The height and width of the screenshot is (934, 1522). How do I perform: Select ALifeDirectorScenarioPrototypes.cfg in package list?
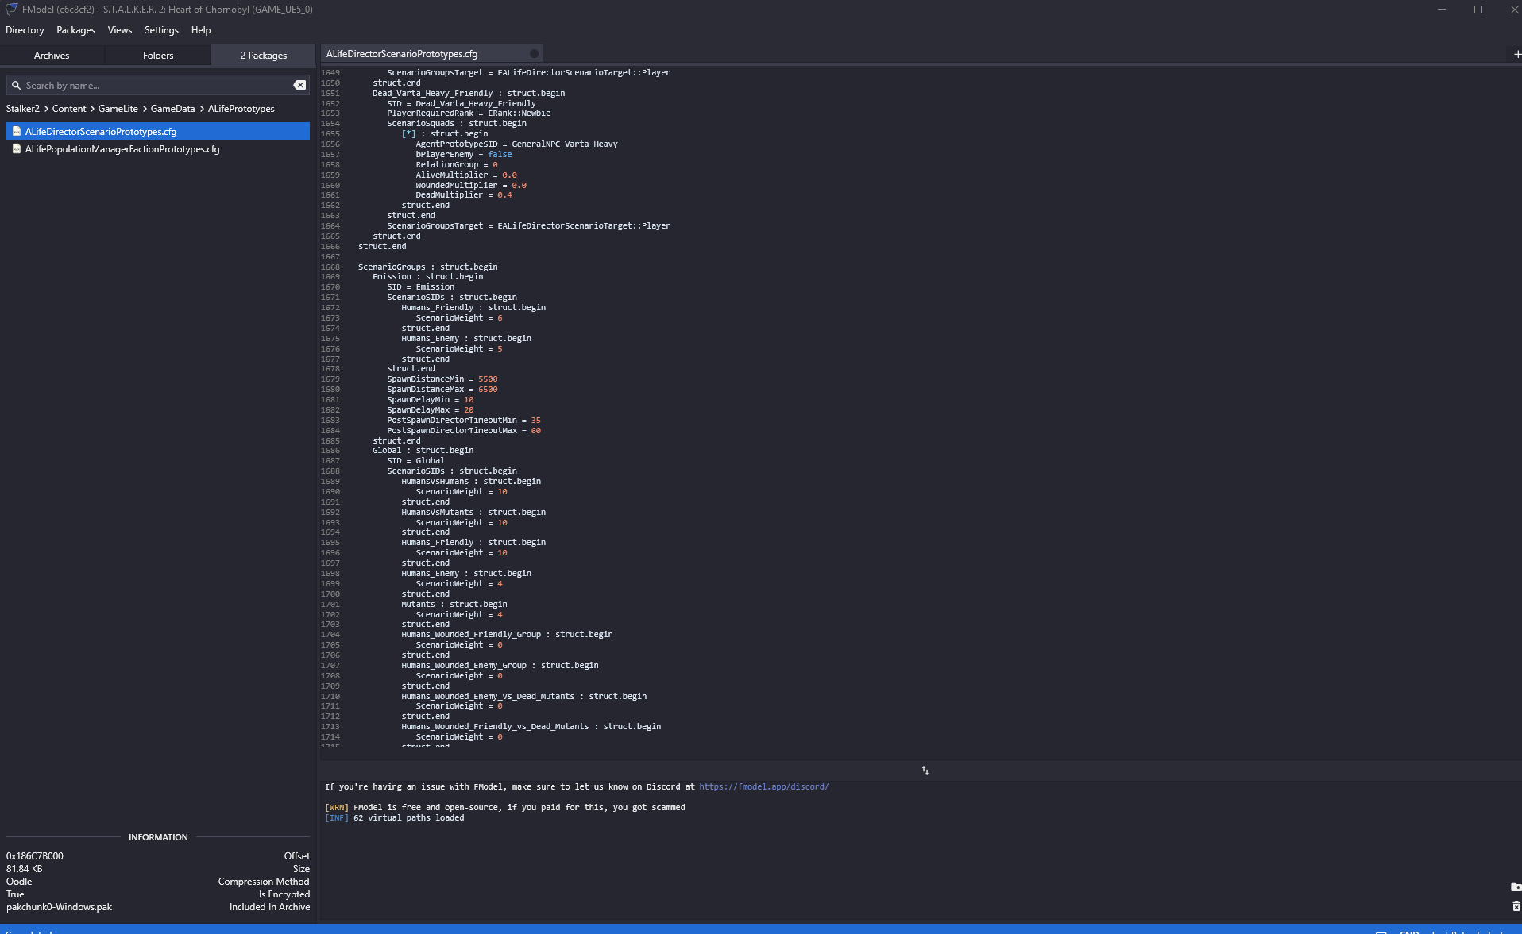158,131
